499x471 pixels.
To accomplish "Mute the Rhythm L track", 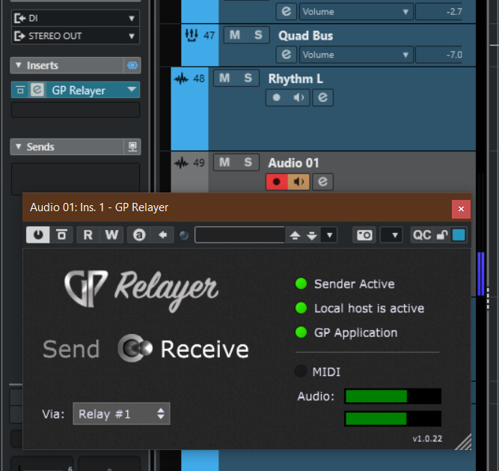I will tap(225, 78).
